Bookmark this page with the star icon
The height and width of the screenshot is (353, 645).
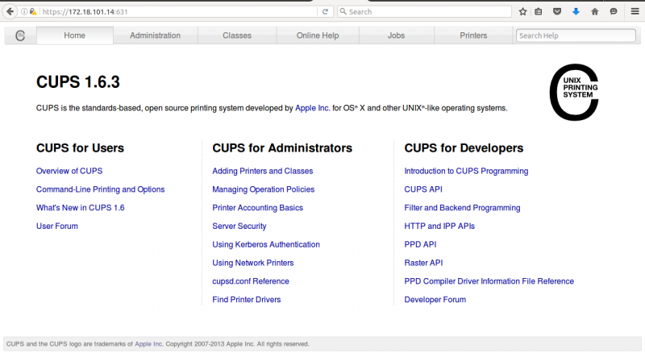pos(522,11)
